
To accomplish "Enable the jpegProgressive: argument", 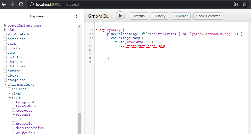I will [x=14, y=128].
